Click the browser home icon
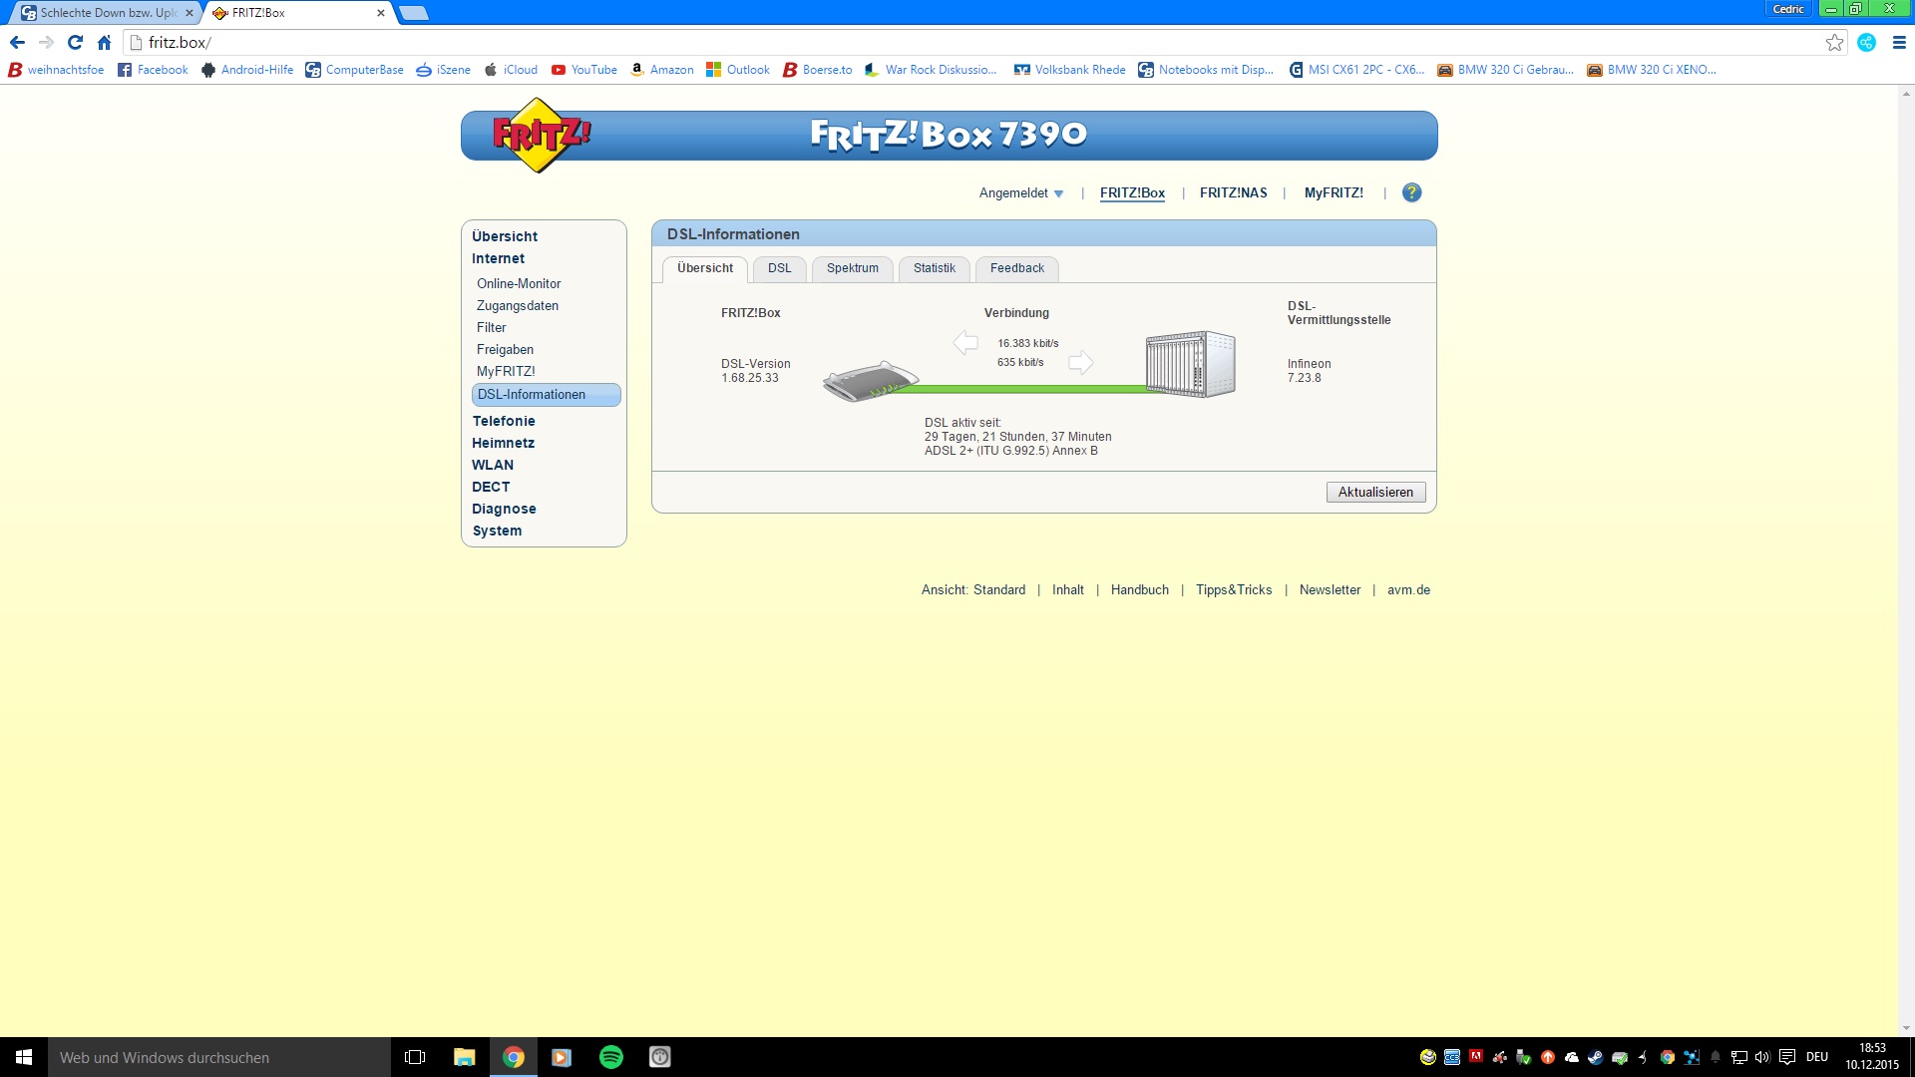 (x=104, y=42)
